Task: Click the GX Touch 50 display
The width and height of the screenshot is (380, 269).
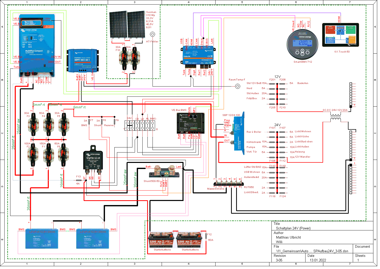Action: point(341,35)
